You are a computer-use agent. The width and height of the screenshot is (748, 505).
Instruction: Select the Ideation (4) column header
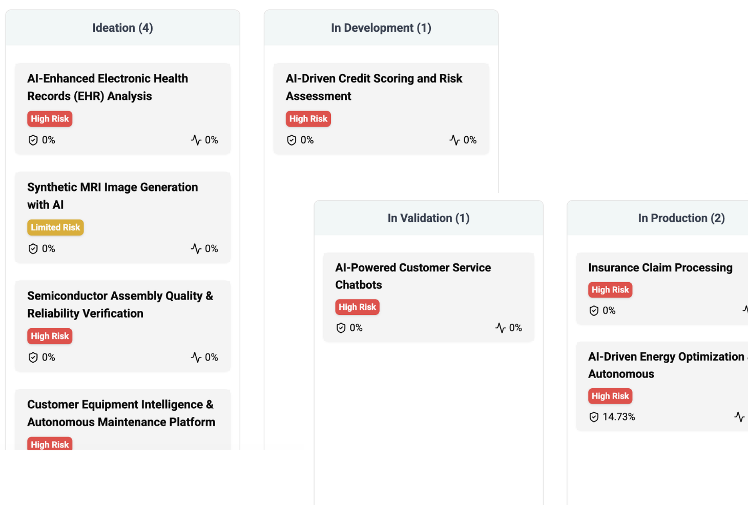(x=122, y=28)
